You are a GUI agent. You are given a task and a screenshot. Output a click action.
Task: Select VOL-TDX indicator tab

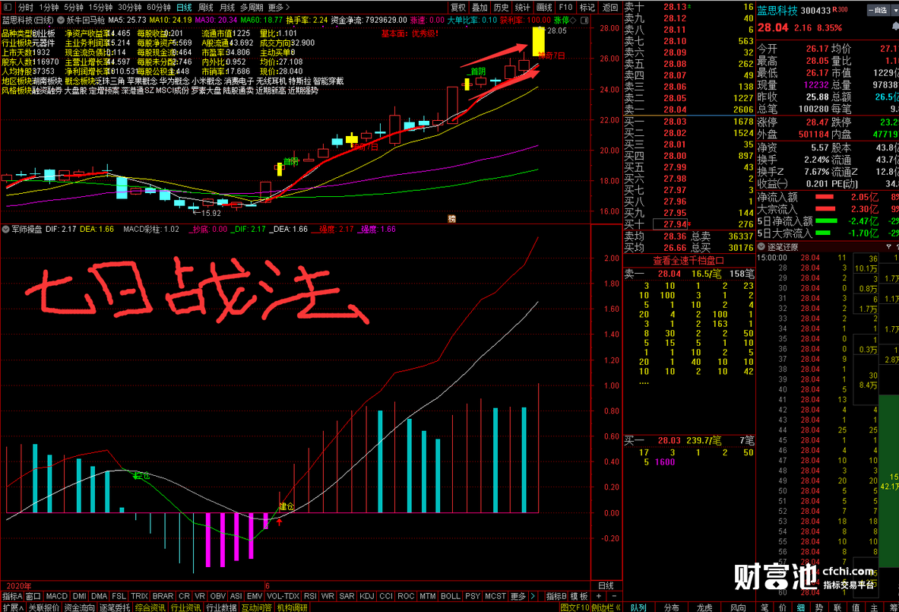[x=283, y=597]
